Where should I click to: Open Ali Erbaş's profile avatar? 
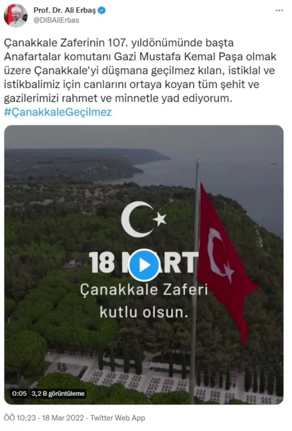pyautogui.click(x=16, y=16)
